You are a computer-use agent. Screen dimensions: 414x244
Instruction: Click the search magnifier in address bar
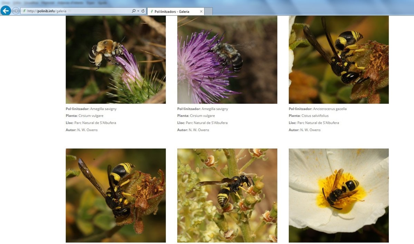134,11
